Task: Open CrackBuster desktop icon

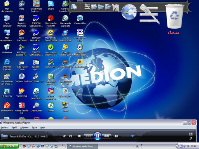Action: click(36, 107)
